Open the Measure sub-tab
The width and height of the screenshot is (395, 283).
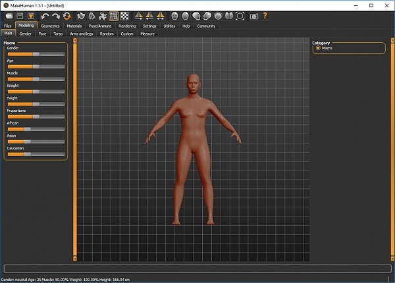point(147,33)
